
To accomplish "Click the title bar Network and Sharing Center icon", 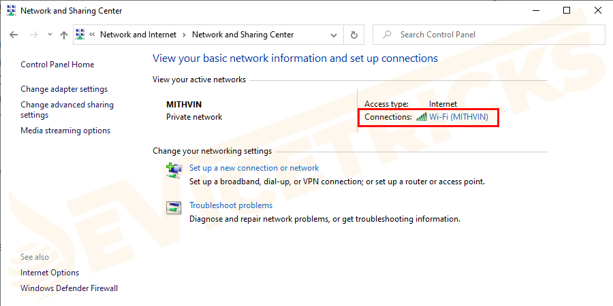I will [12, 10].
